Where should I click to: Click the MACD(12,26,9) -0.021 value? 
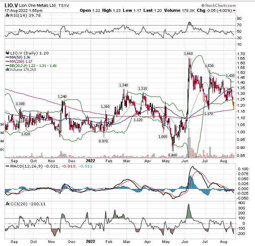click(34, 166)
